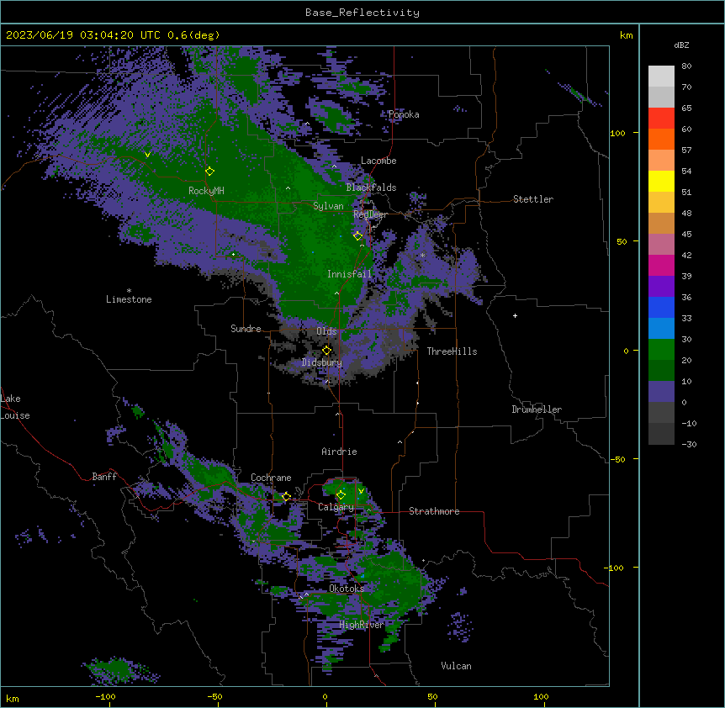The width and height of the screenshot is (725, 708).
Task: Click the legend value 57
Action: point(686,150)
